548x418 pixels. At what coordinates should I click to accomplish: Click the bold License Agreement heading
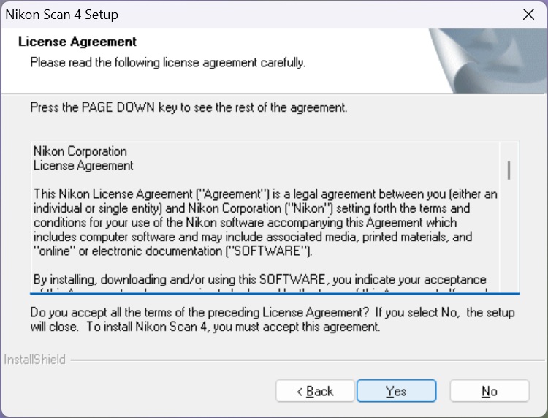(x=77, y=42)
